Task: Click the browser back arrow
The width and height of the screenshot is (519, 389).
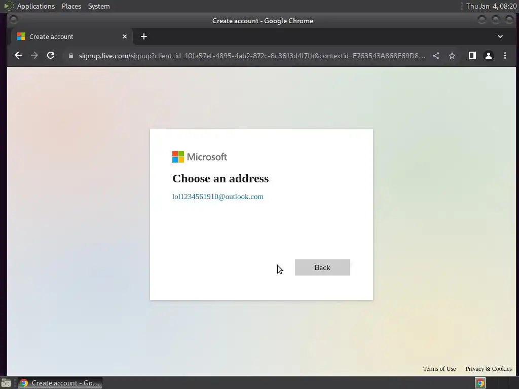Action: click(18, 56)
